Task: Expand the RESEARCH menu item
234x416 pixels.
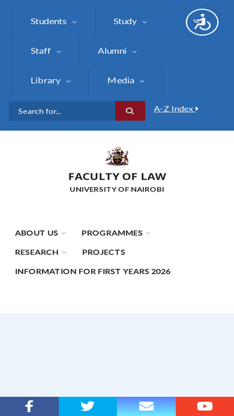Action: [41, 252]
